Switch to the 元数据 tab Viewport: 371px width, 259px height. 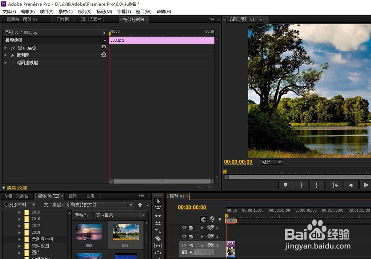coord(62,19)
